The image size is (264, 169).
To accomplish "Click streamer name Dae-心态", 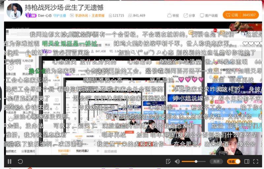I will point(45,16).
